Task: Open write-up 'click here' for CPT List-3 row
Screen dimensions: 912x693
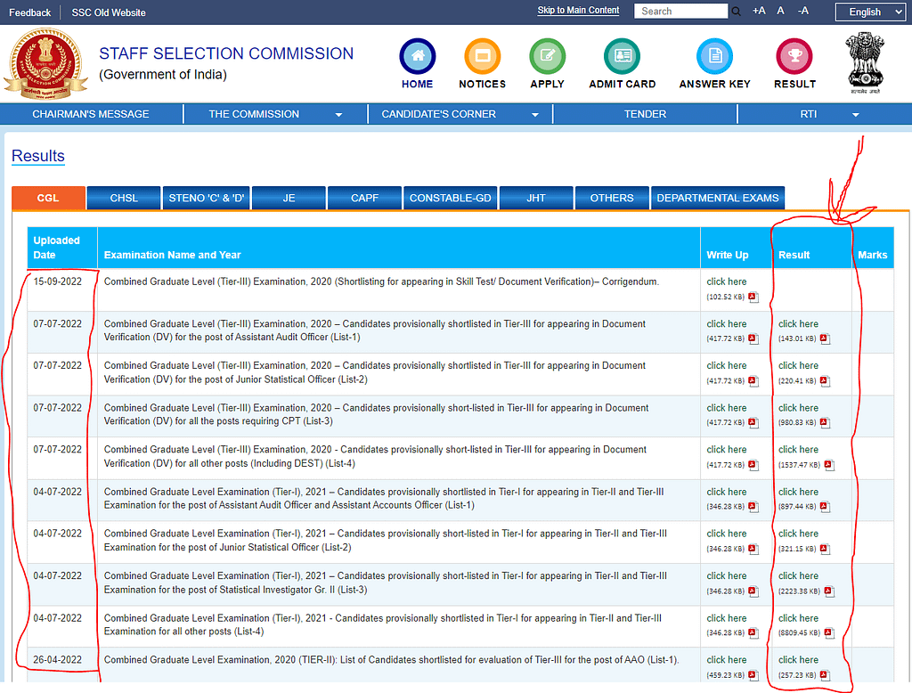Action: point(727,408)
